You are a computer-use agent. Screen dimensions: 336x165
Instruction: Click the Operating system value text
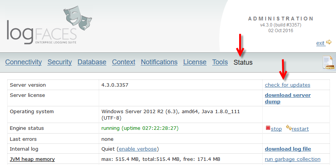click(171, 115)
